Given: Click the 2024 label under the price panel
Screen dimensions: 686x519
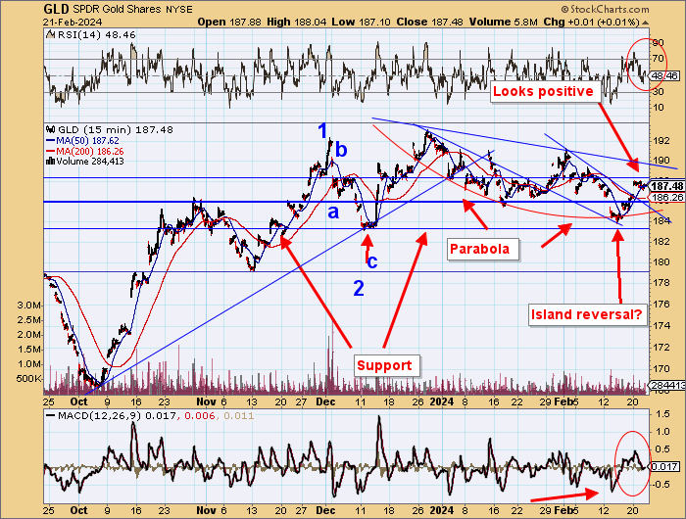Looking at the screenshot, I should (x=441, y=401).
